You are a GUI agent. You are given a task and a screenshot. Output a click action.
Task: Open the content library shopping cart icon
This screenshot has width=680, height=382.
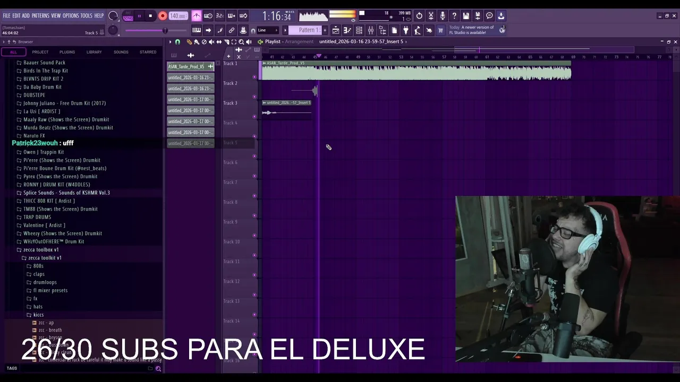tap(440, 30)
